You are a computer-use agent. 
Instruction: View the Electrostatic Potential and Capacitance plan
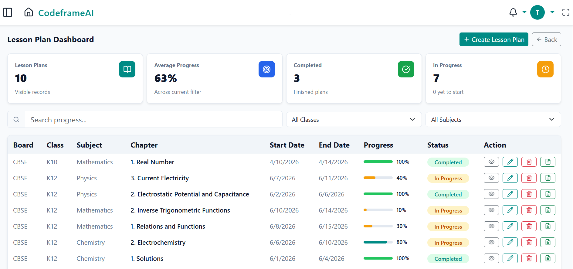click(491, 194)
